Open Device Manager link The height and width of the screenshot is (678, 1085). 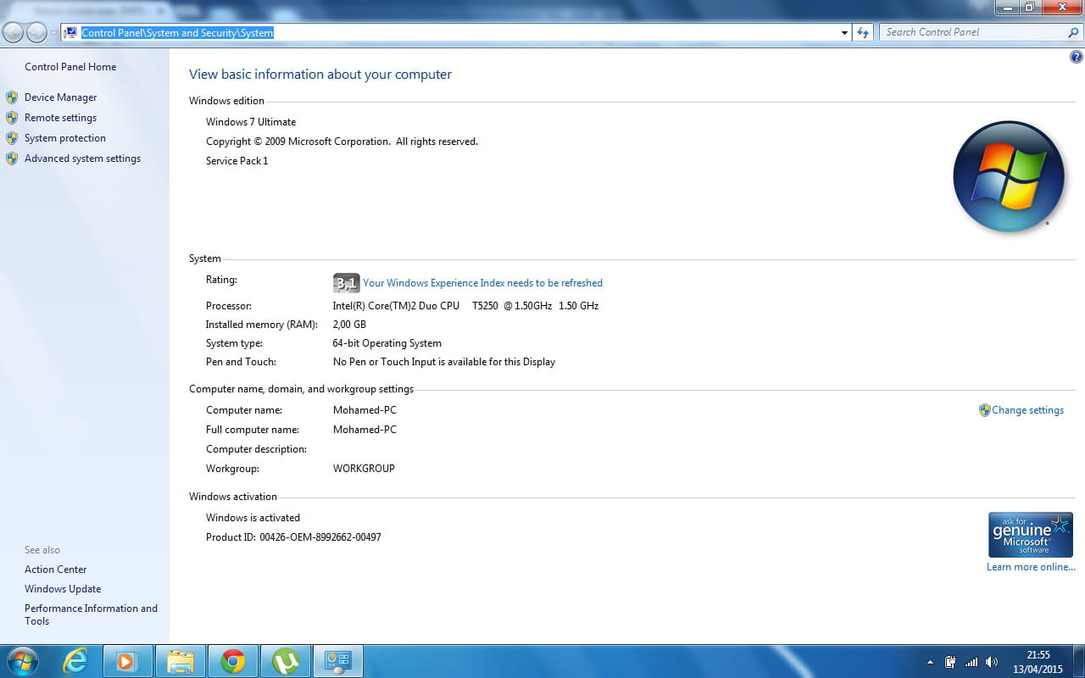pos(60,97)
